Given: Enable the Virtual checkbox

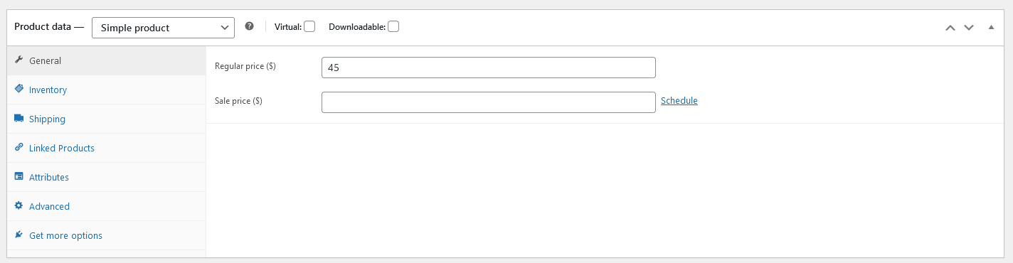Looking at the screenshot, I should 309,26.
